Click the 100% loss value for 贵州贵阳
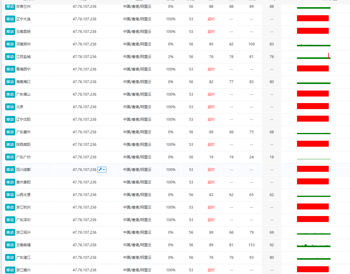The height and width of the screenshot is (274, 350). [x=171, y=182]
